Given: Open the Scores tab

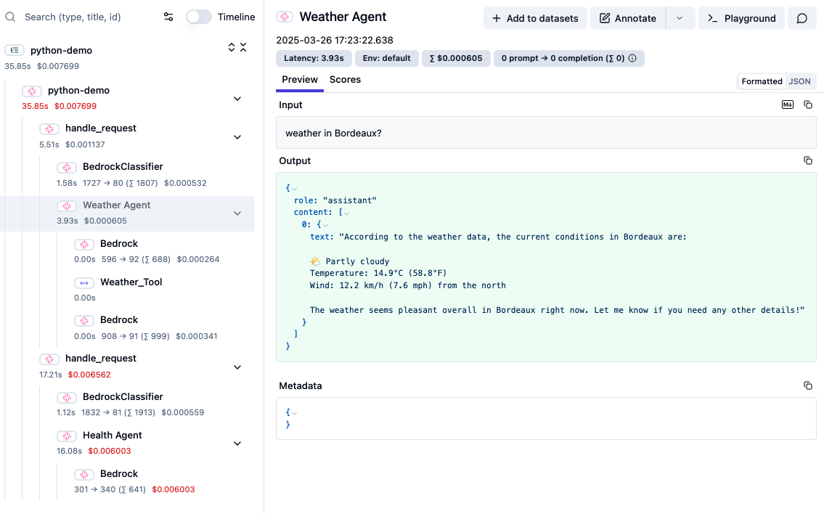Looking at the screenshot, I should (345, 80).
